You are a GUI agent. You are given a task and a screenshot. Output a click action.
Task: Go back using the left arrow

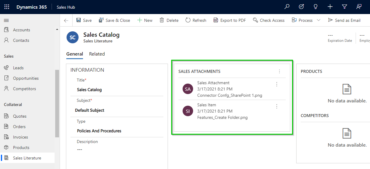click(x=66, y=20)
